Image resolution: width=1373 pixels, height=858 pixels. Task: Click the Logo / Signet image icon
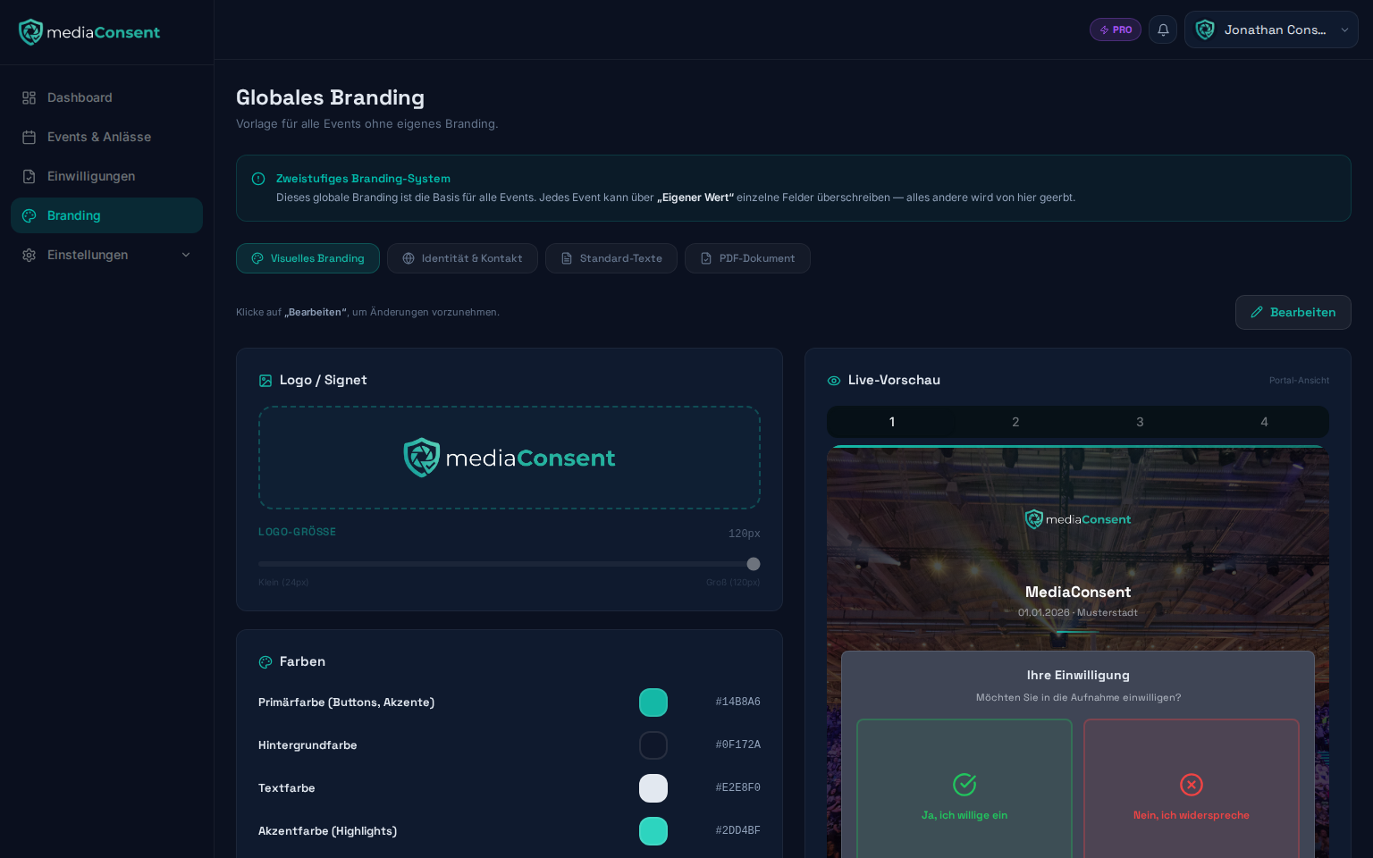point(265,381)
